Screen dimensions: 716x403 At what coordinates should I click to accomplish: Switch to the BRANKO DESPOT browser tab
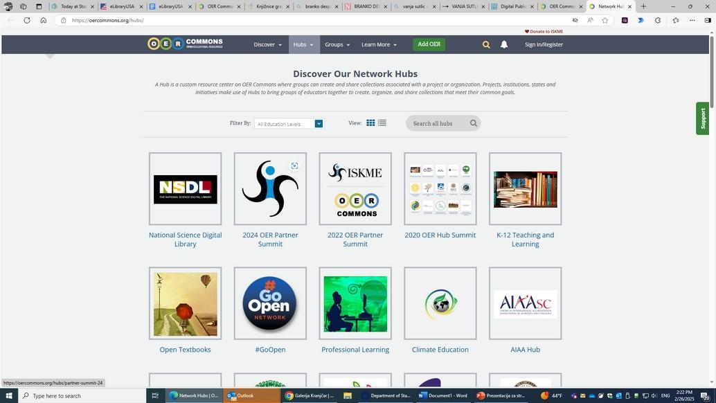tap(366, 6)
